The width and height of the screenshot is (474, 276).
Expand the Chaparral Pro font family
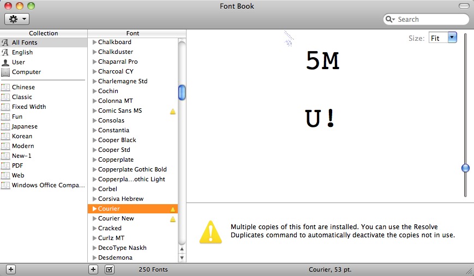pos(94,62)
